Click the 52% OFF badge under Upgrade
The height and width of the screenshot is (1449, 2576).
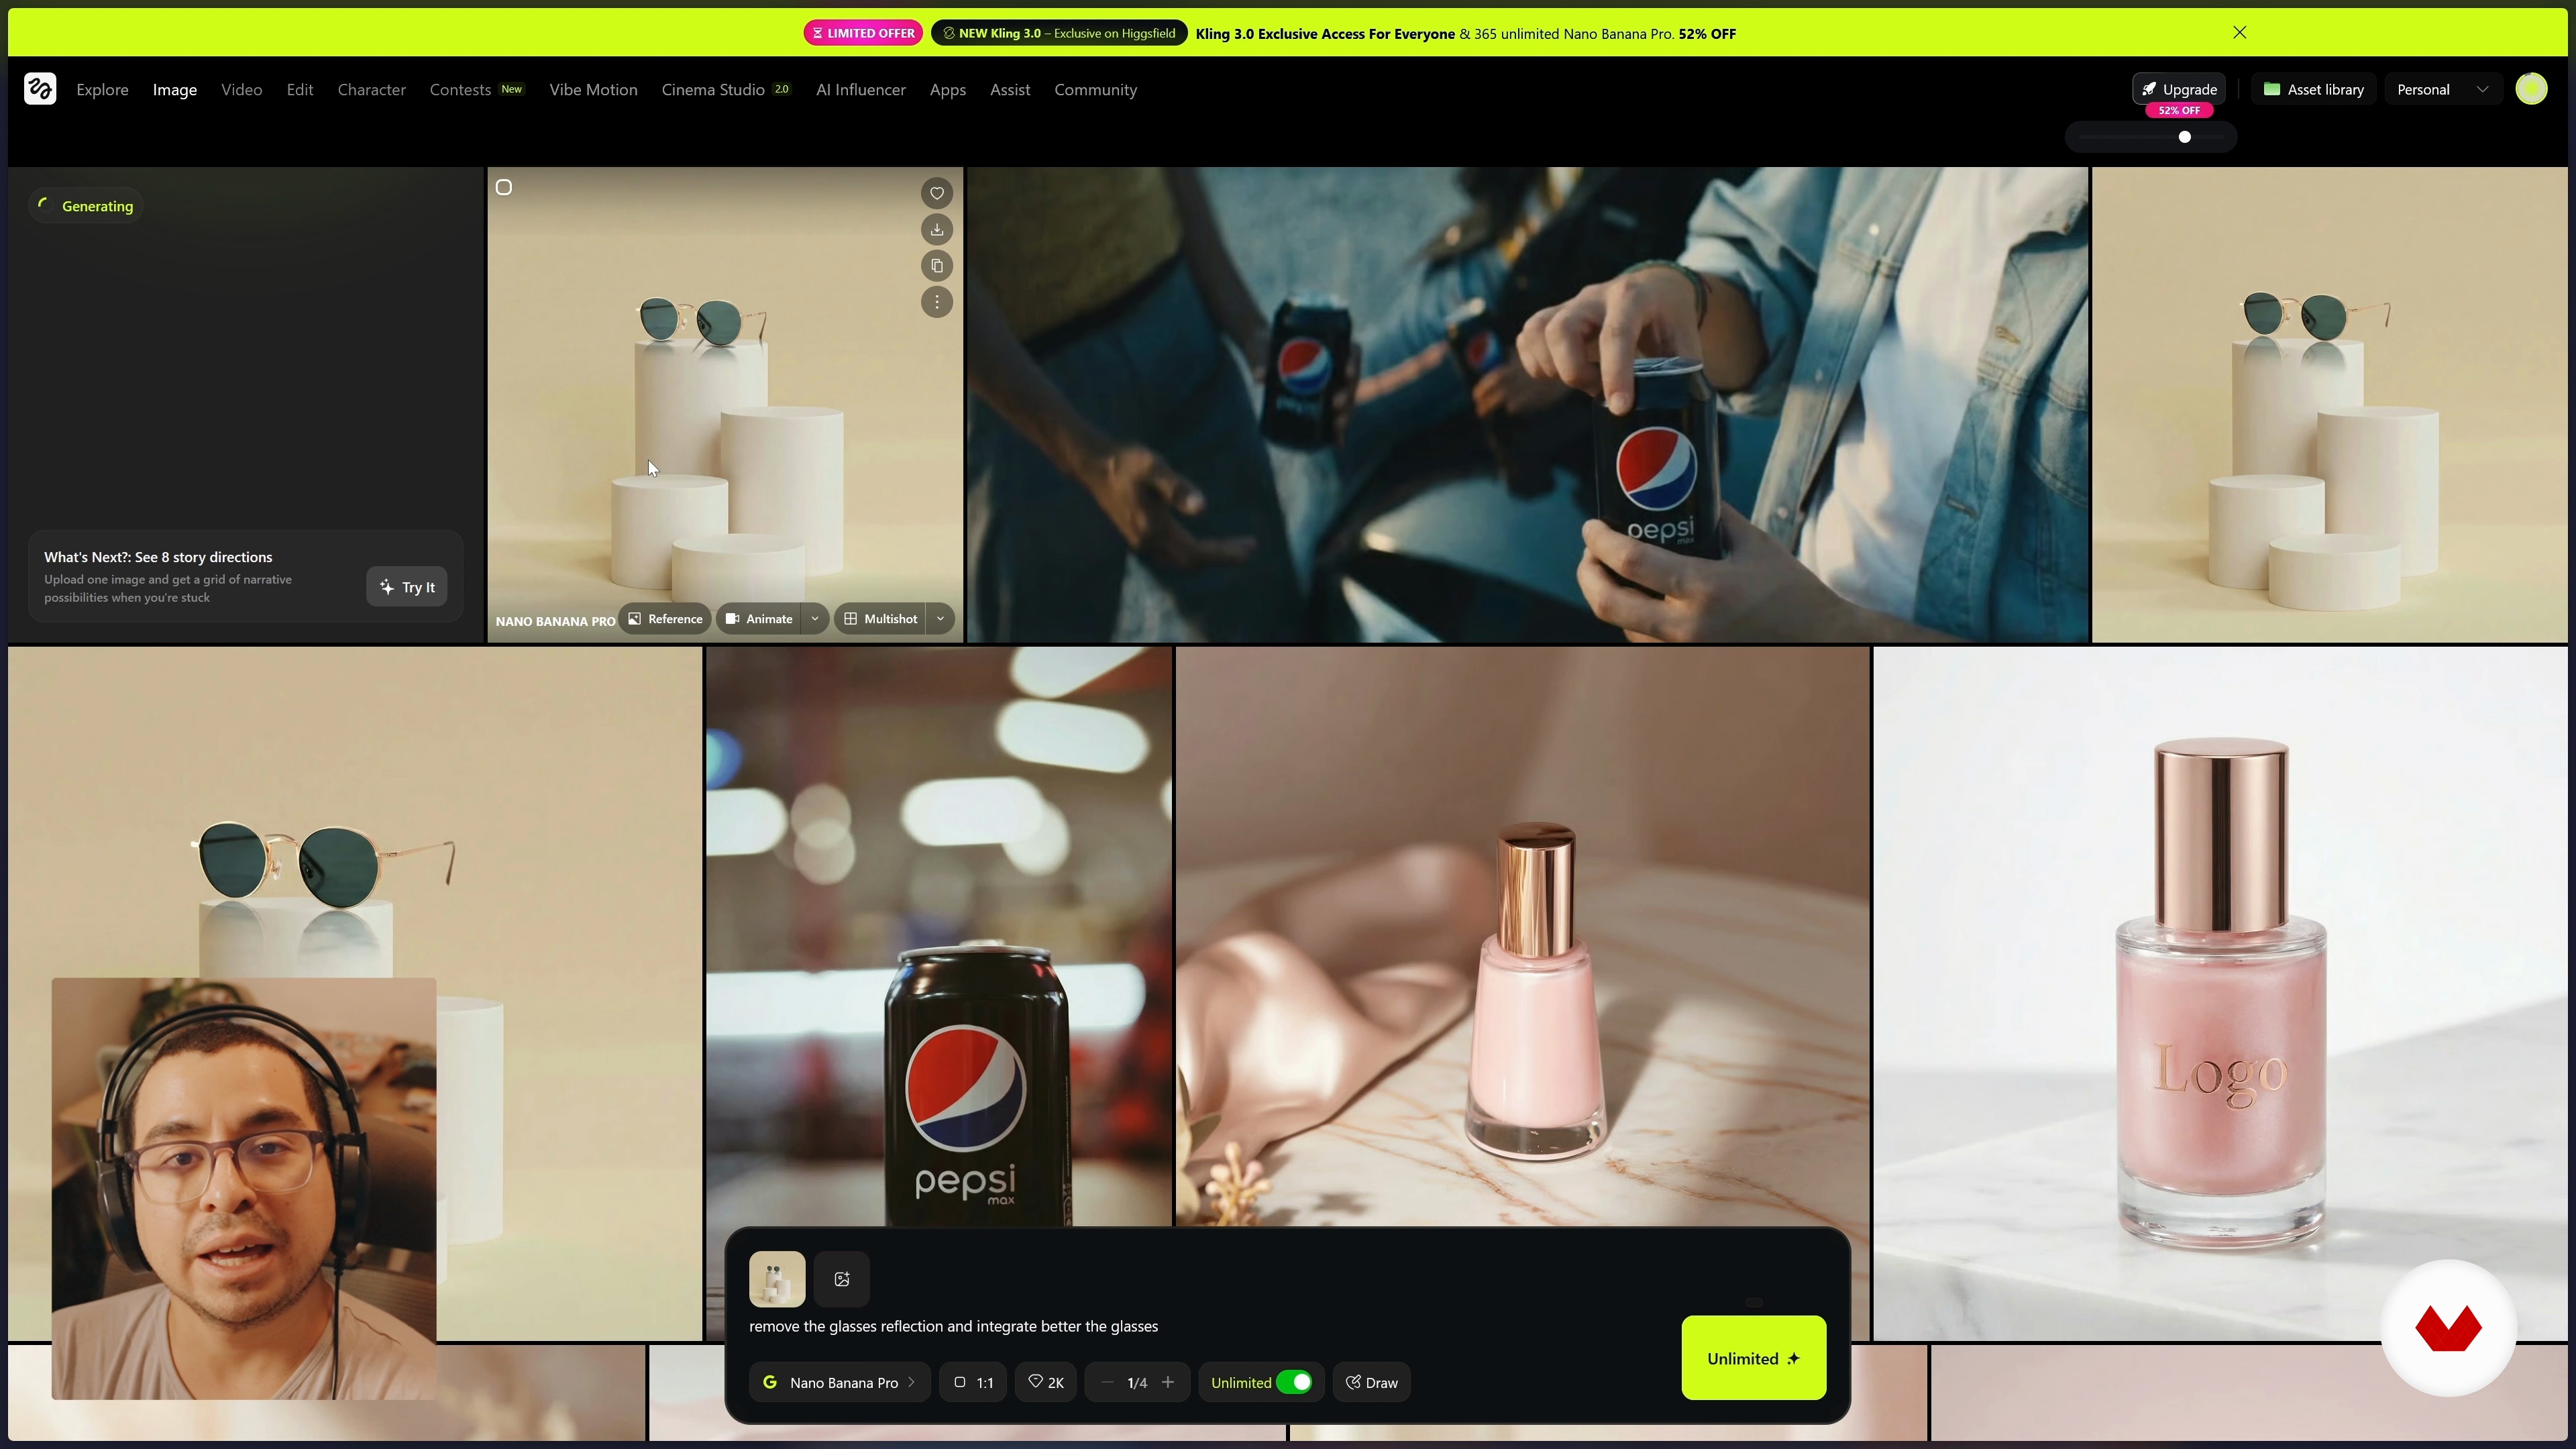[x=2179, y=110]
